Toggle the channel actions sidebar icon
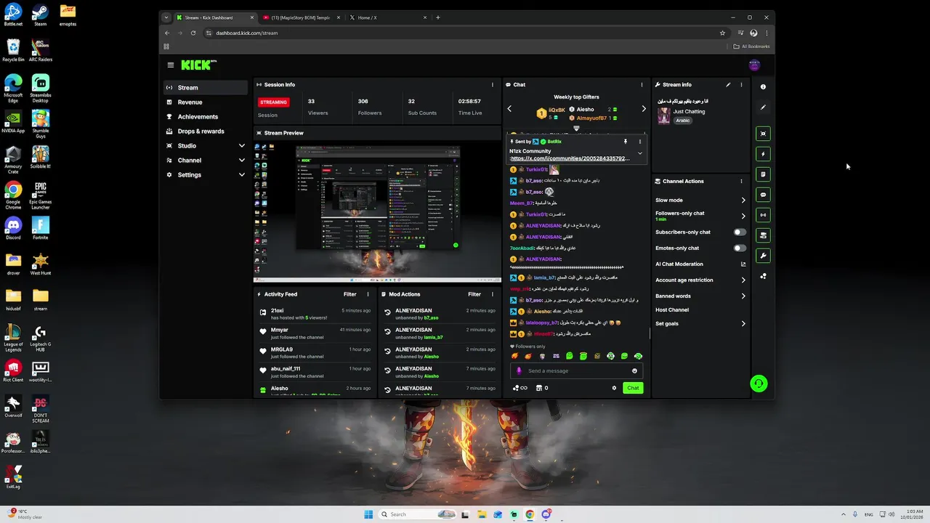Image resolution: width=930 pixels, height=523 pixels. pyautogui.click(x=763, y=235)
